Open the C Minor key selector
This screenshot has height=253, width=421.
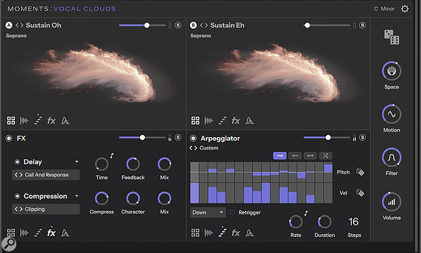(384, 9)
